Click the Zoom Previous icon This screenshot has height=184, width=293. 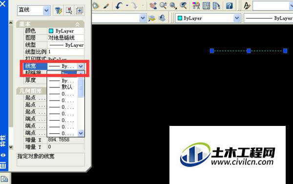(183, 5)
